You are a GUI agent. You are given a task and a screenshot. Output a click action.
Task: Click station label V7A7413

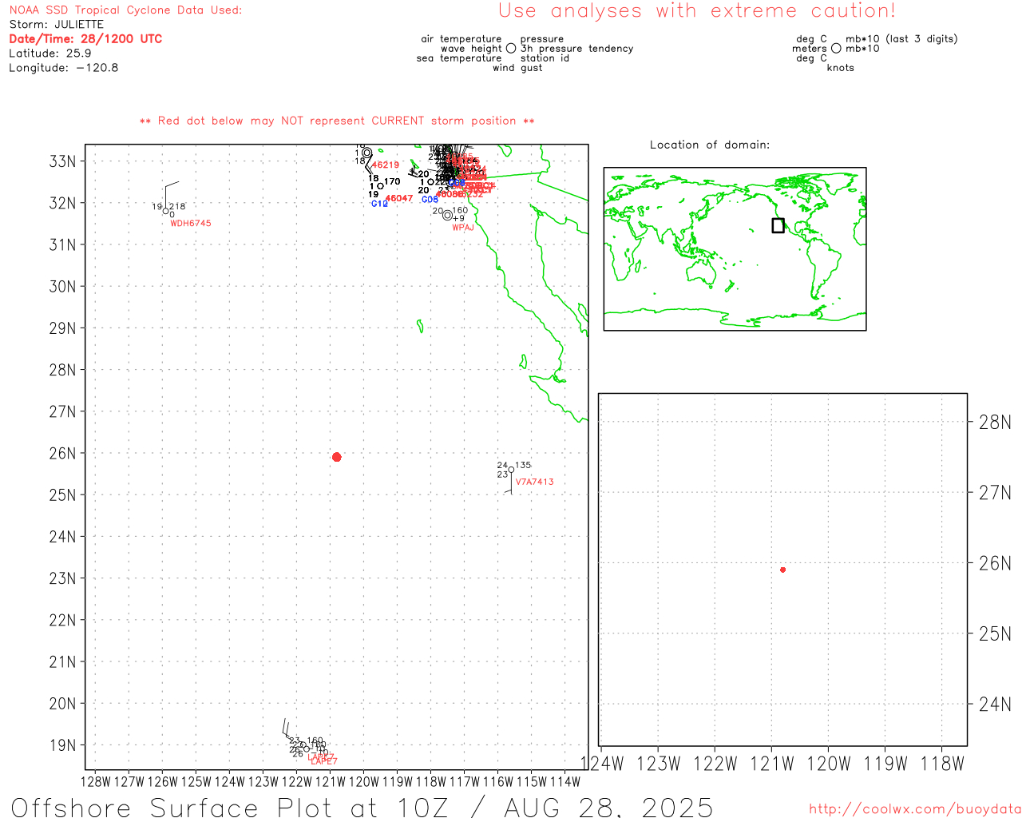[x=534, y=482]
